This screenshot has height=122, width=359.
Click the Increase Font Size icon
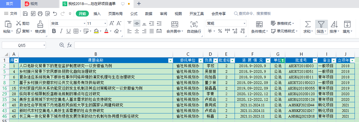point(112,24)
